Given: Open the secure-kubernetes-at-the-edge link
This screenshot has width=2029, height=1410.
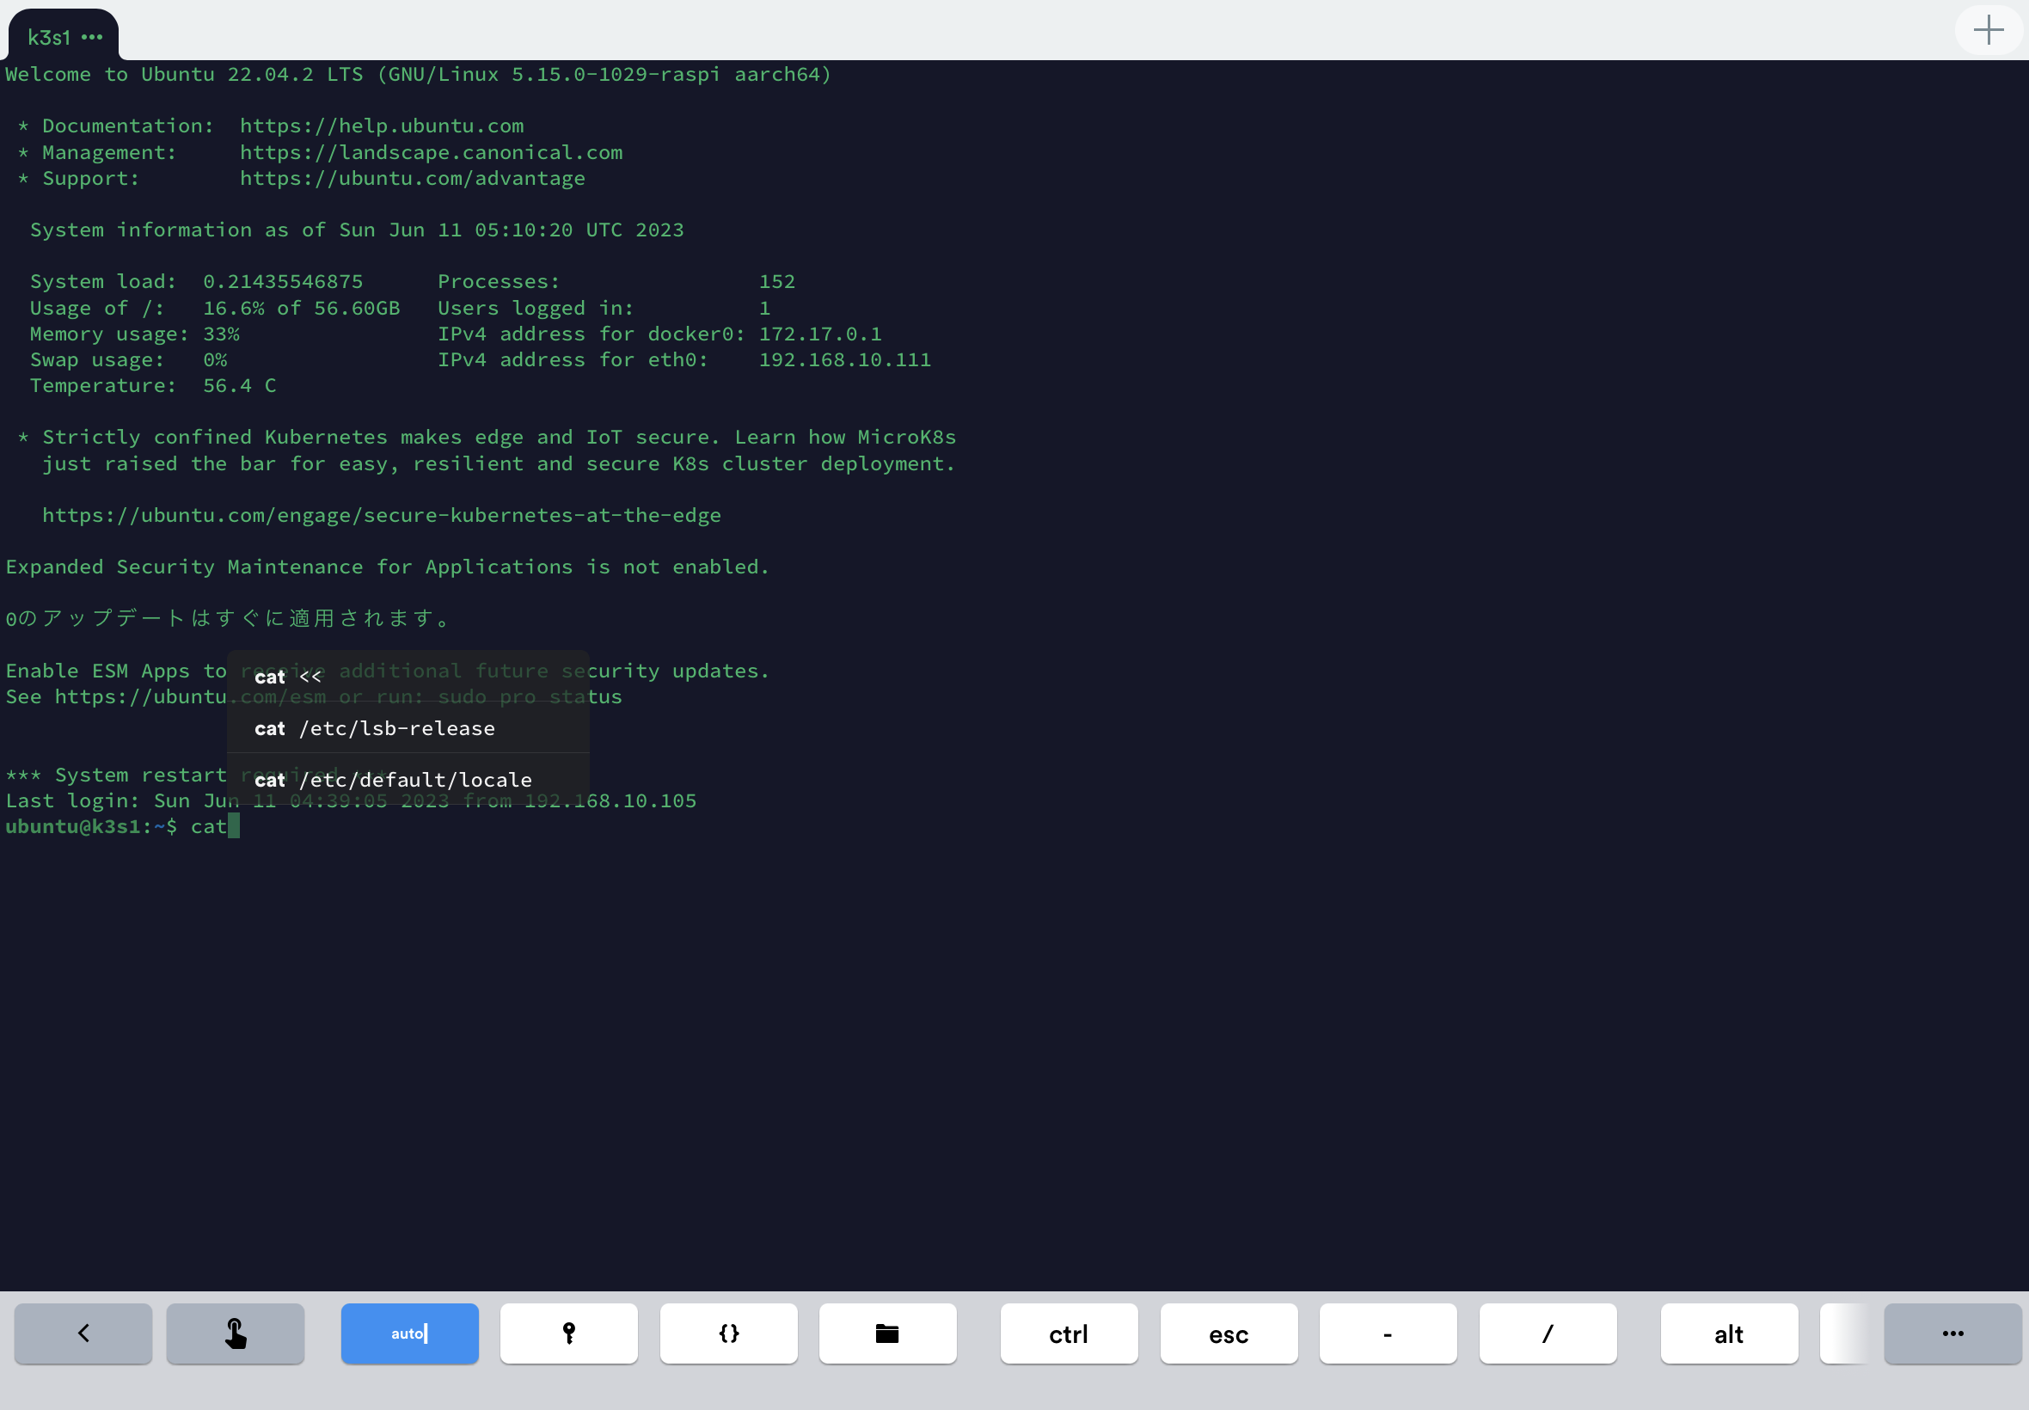Looking at the screenshot, I should (381, 514).
